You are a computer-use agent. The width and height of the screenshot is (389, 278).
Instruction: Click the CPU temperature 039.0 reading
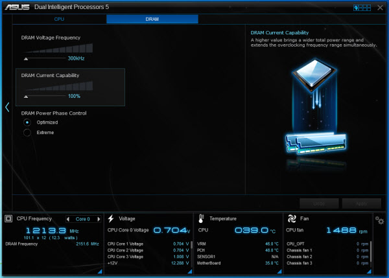(x=255, y=231)
